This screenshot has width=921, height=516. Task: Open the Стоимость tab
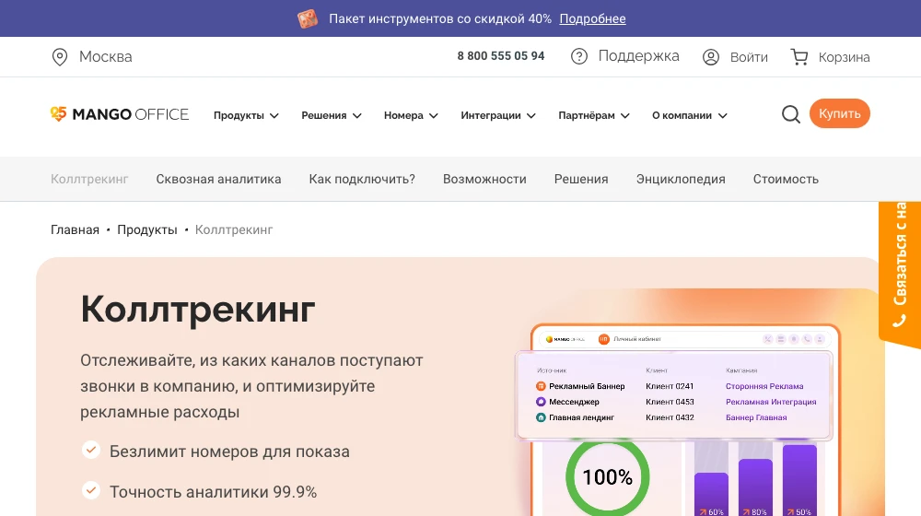coord(786,180)
